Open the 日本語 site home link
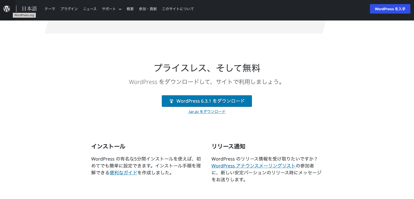 (29, 9)
